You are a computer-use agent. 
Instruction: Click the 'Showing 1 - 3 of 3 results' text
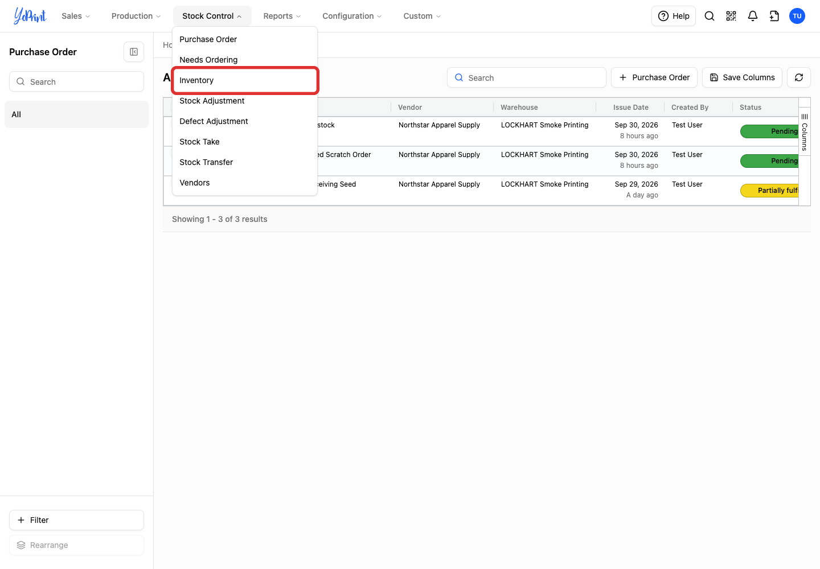220,219
